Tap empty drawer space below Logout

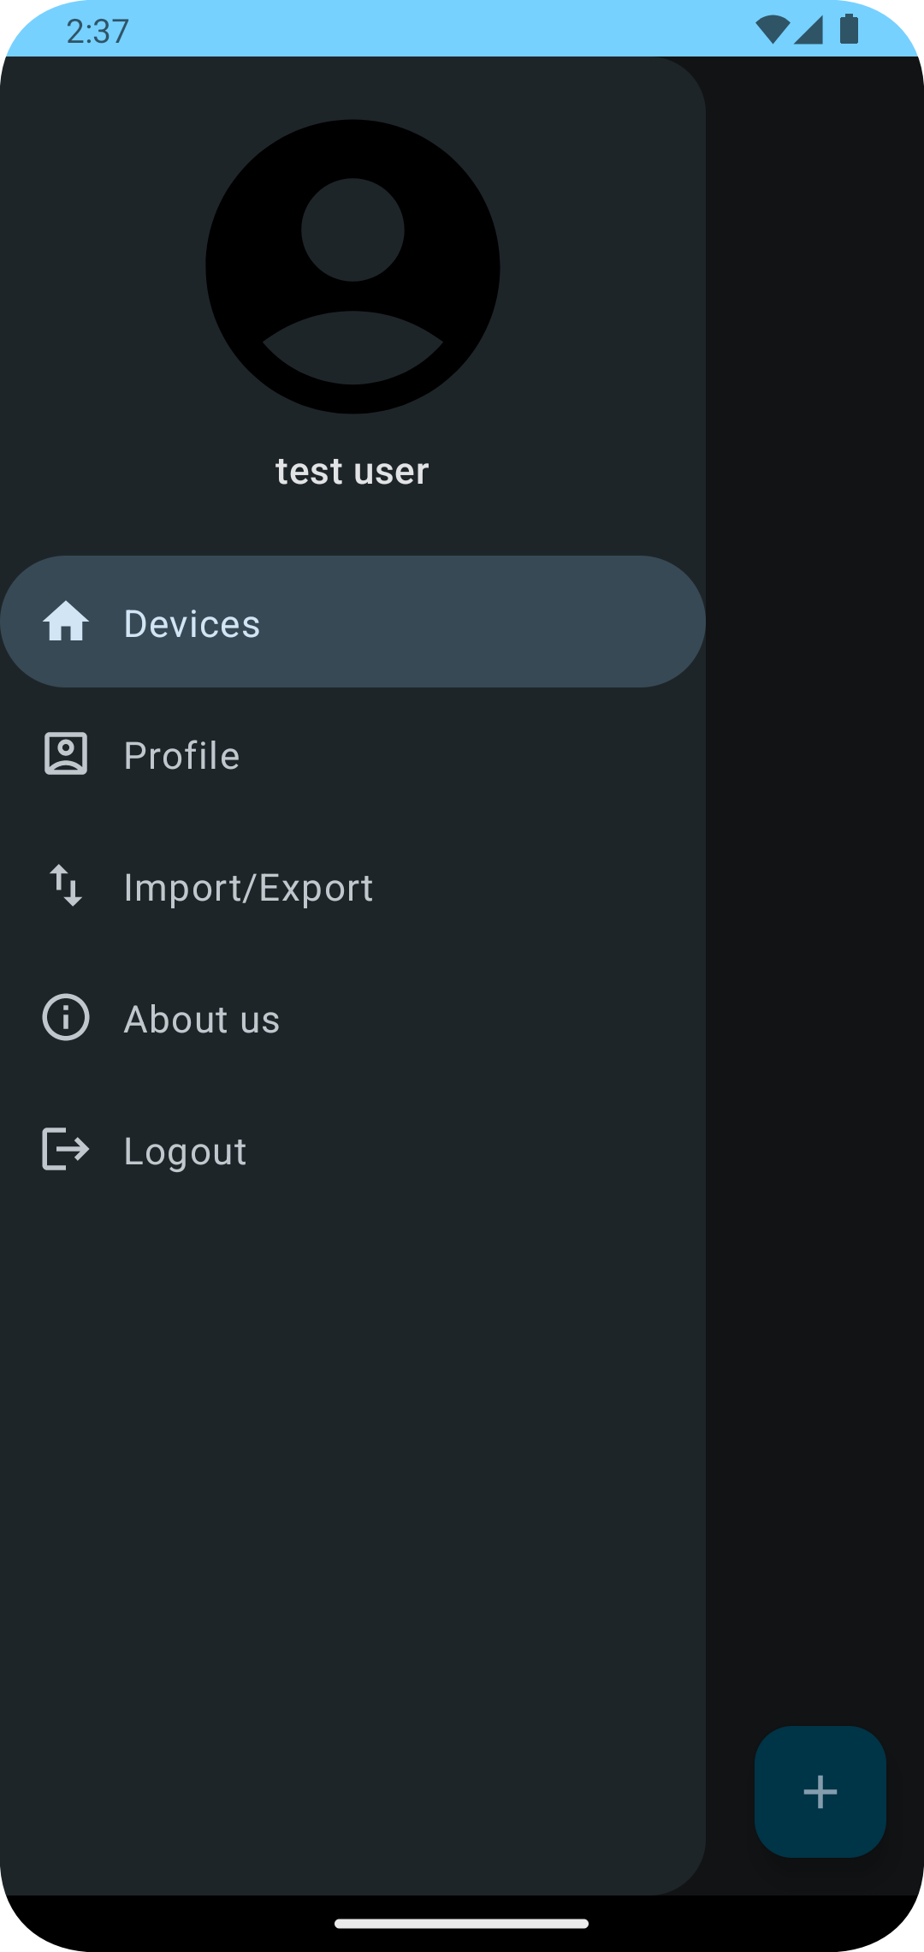(352, 1498)
